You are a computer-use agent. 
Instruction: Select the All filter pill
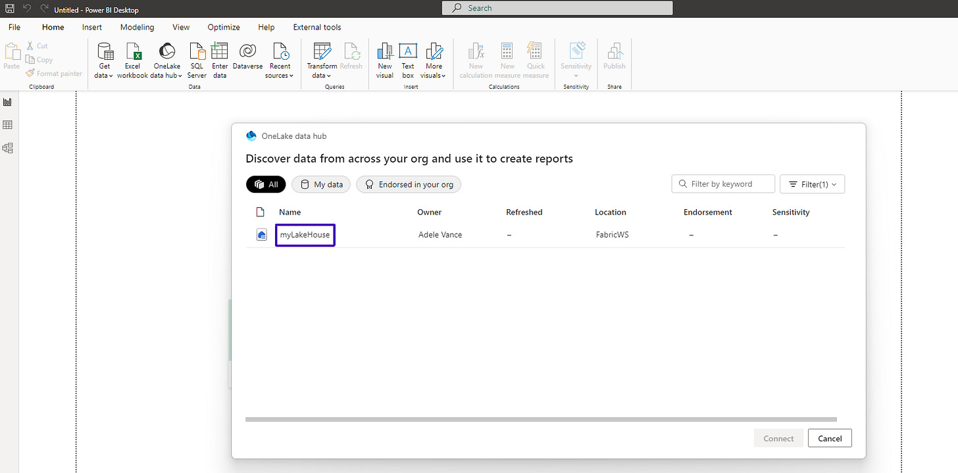266,185
